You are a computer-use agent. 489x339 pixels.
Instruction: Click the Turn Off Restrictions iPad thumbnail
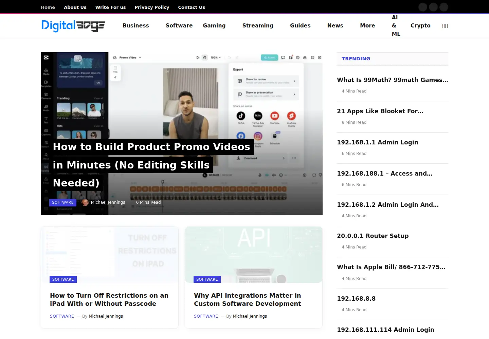pos(109,255)
